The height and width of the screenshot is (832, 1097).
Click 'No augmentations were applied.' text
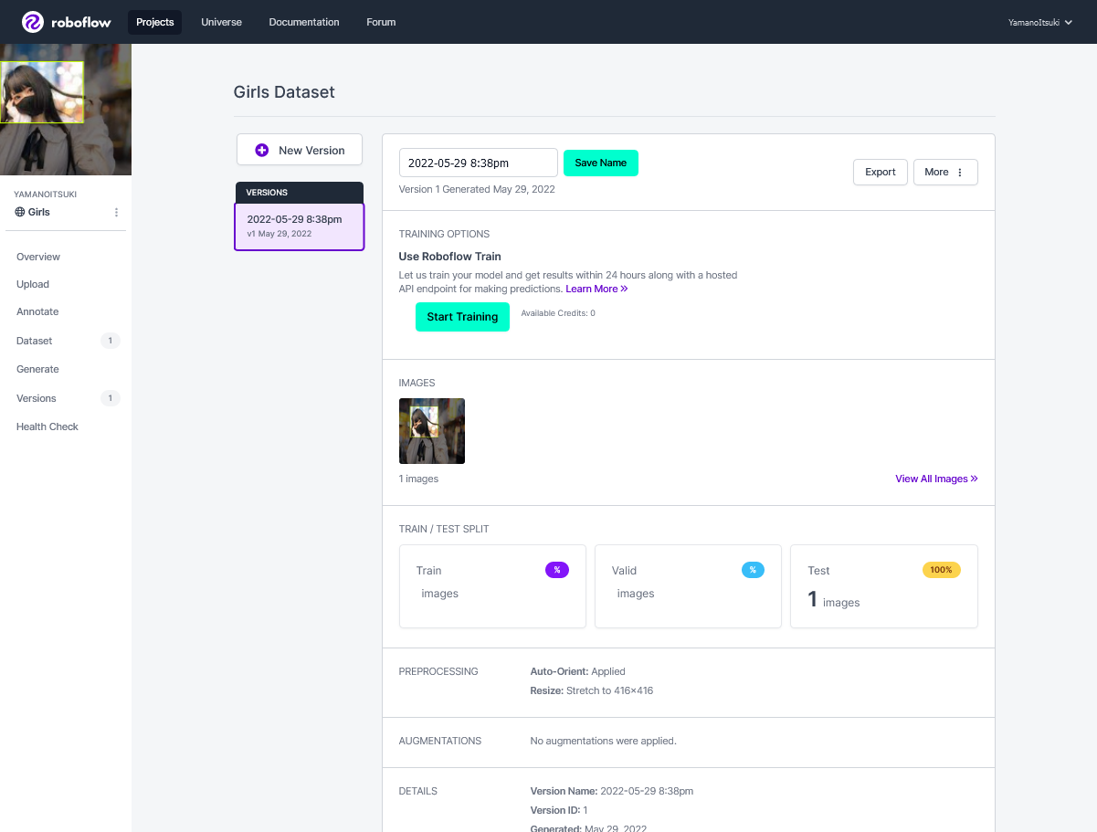pyautogui.click(x=604, y=741)
